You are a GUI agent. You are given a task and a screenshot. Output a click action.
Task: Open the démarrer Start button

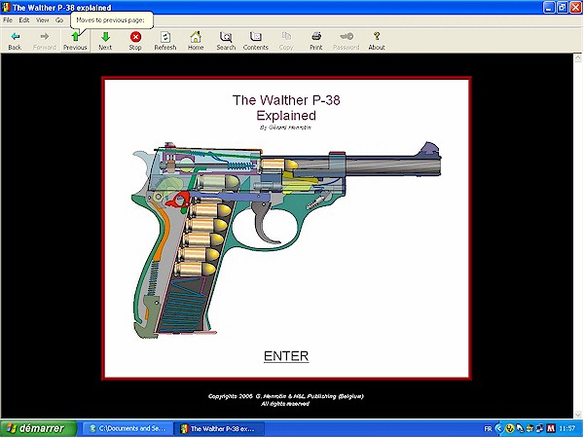[38, 428]
